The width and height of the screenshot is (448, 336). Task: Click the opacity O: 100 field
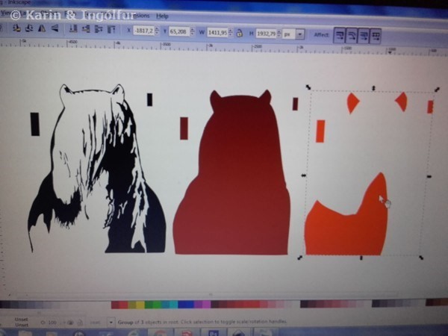pyautogui.click(x=52, y=323)
